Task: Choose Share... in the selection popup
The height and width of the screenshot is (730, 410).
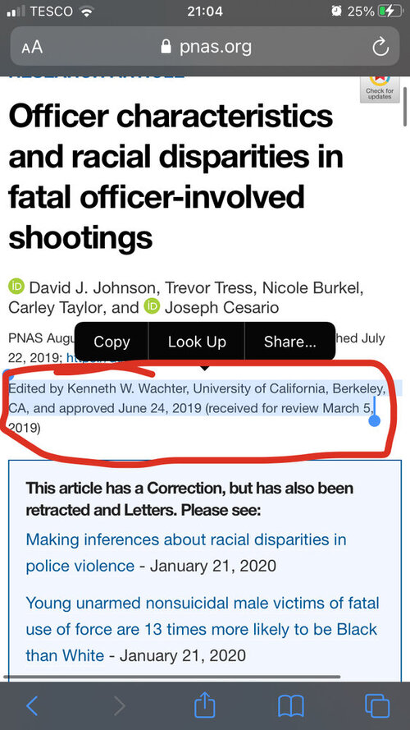Action: 290,342
